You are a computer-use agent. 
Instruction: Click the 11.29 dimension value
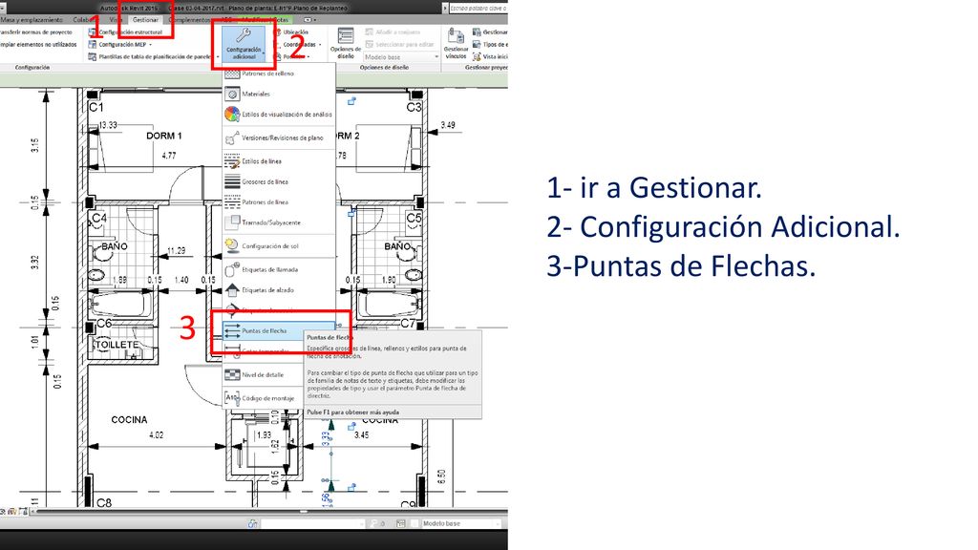[x=177, y=251]
